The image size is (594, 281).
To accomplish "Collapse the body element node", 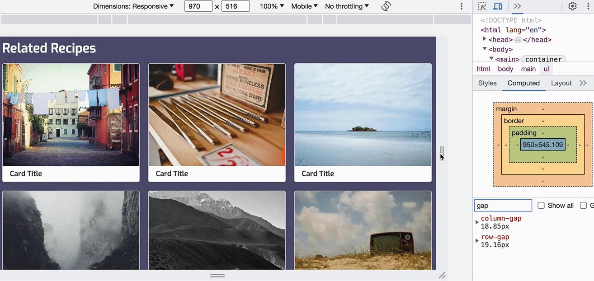I will point(485,49).
